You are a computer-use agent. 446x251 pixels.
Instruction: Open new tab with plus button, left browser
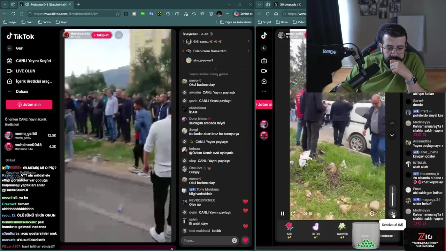(78, 5)
